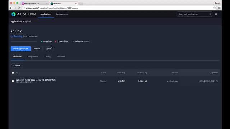Switch to the Volumes tab
Viewport: 230px width, 129px height.
click(61, 57)
